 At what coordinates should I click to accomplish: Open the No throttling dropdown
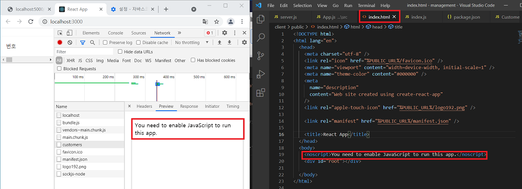click(192, 43)
